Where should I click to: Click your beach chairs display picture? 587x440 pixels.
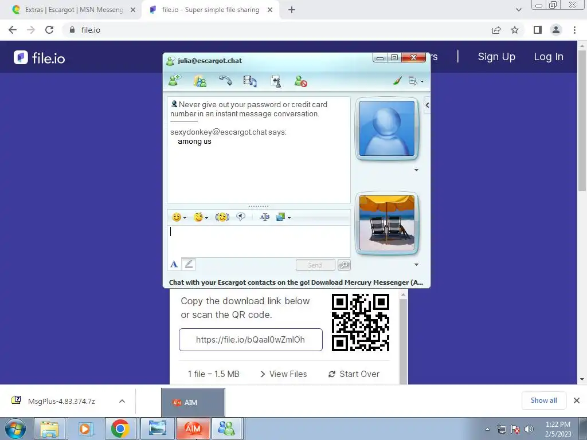(x=387, y=223)
